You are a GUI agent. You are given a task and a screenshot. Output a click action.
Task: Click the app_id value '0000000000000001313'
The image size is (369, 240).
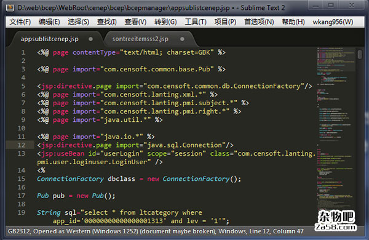click(x=124, y=221)
